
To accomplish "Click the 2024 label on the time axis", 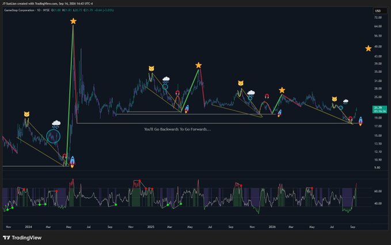I will point(28,227).
